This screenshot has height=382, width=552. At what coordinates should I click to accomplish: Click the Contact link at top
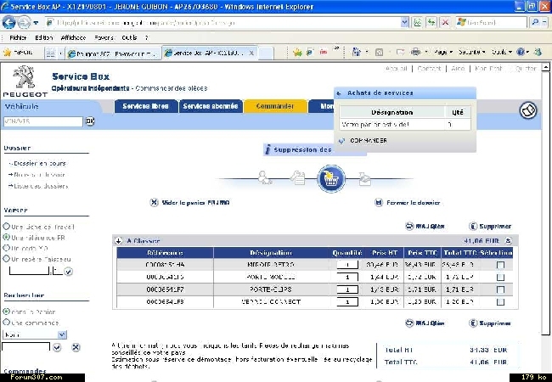coord(429,69)
